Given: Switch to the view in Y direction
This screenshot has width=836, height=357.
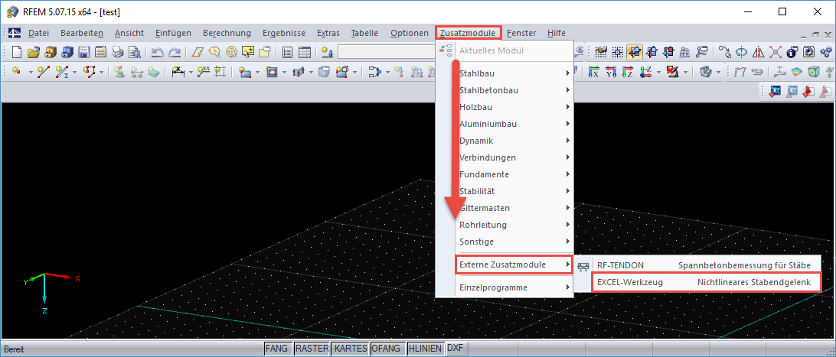Looking at the screenshot, I should pyautogui.click(x=611, y=72).
